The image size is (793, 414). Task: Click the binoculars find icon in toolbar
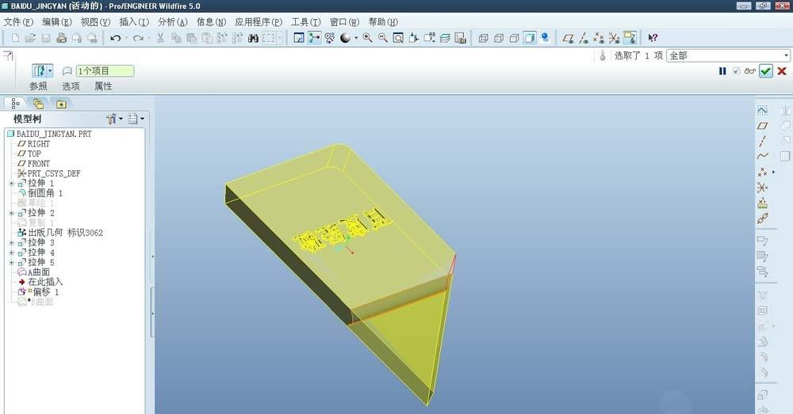[x=254, y=38]
